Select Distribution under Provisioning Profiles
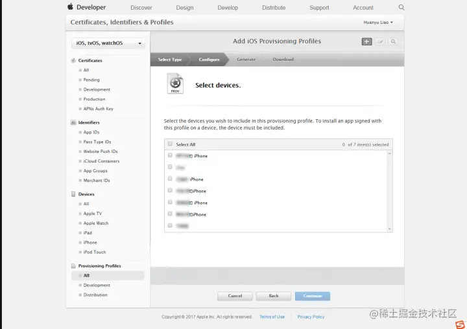467x329 pixels. tap(95, 295)
